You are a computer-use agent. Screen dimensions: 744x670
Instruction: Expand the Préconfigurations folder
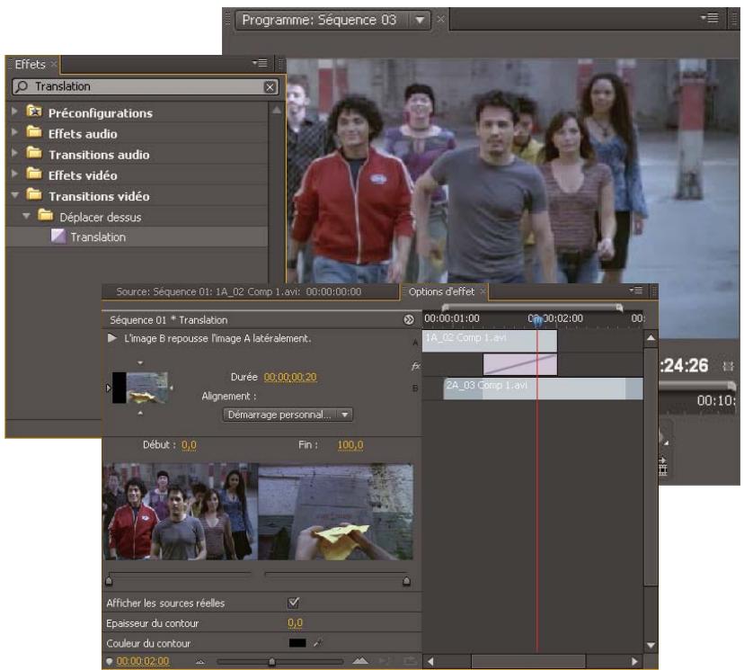click(14, 112)
